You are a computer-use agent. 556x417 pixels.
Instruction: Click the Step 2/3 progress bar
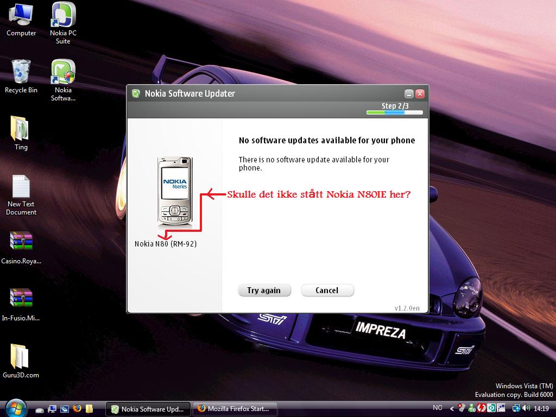click(x=395, y=112)
